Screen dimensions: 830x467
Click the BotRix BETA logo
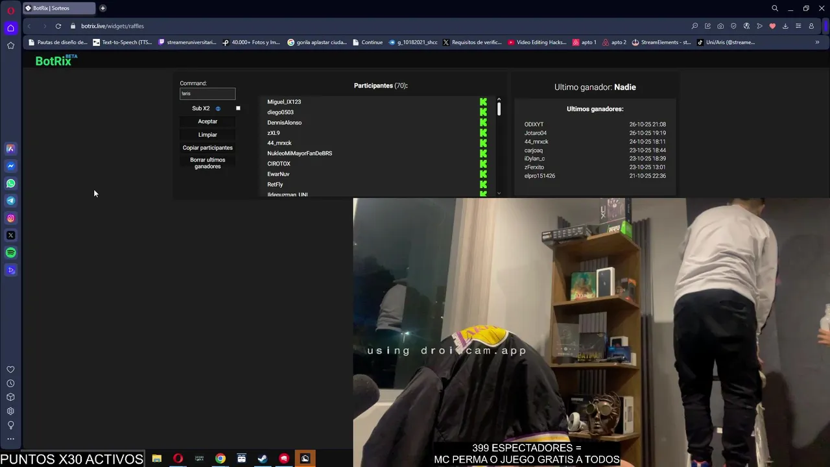tap(56, 60)
